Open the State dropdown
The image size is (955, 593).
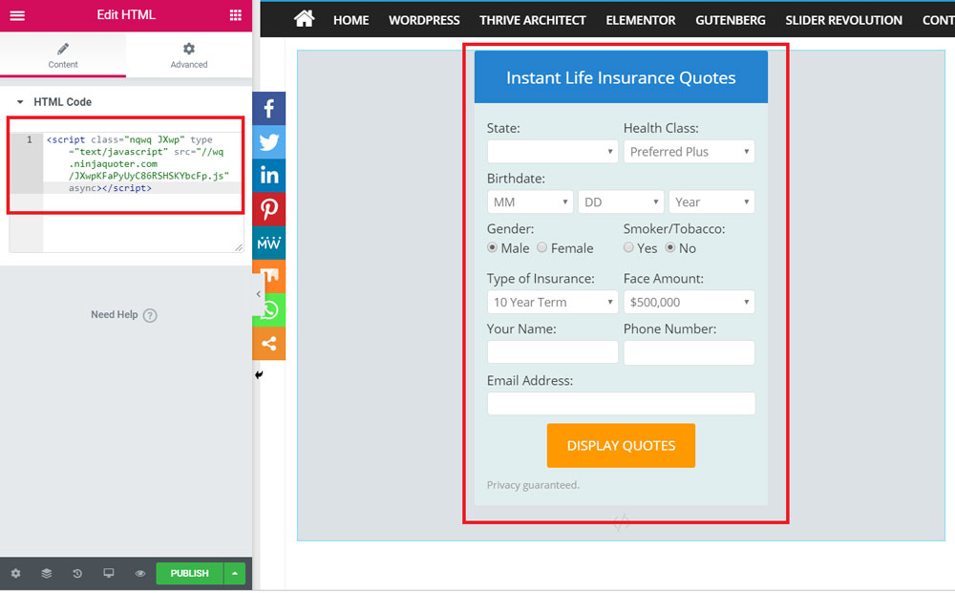coord(552,152)
